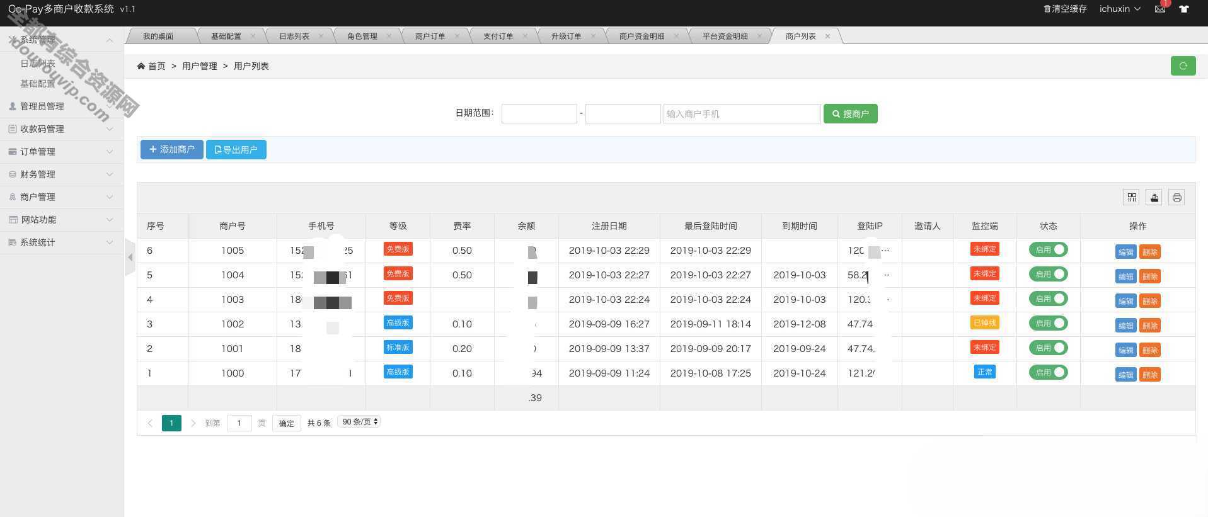Close the 商户资金明细 tab

(x=676, y=36)
